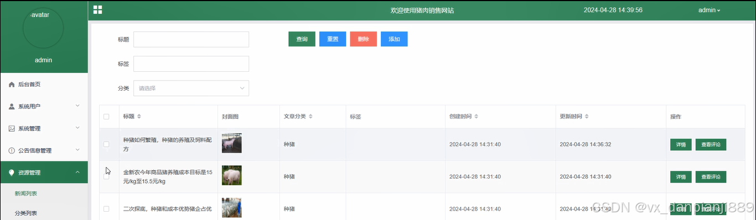
Task: Click the red 删除 button
Action: (363, 39)
